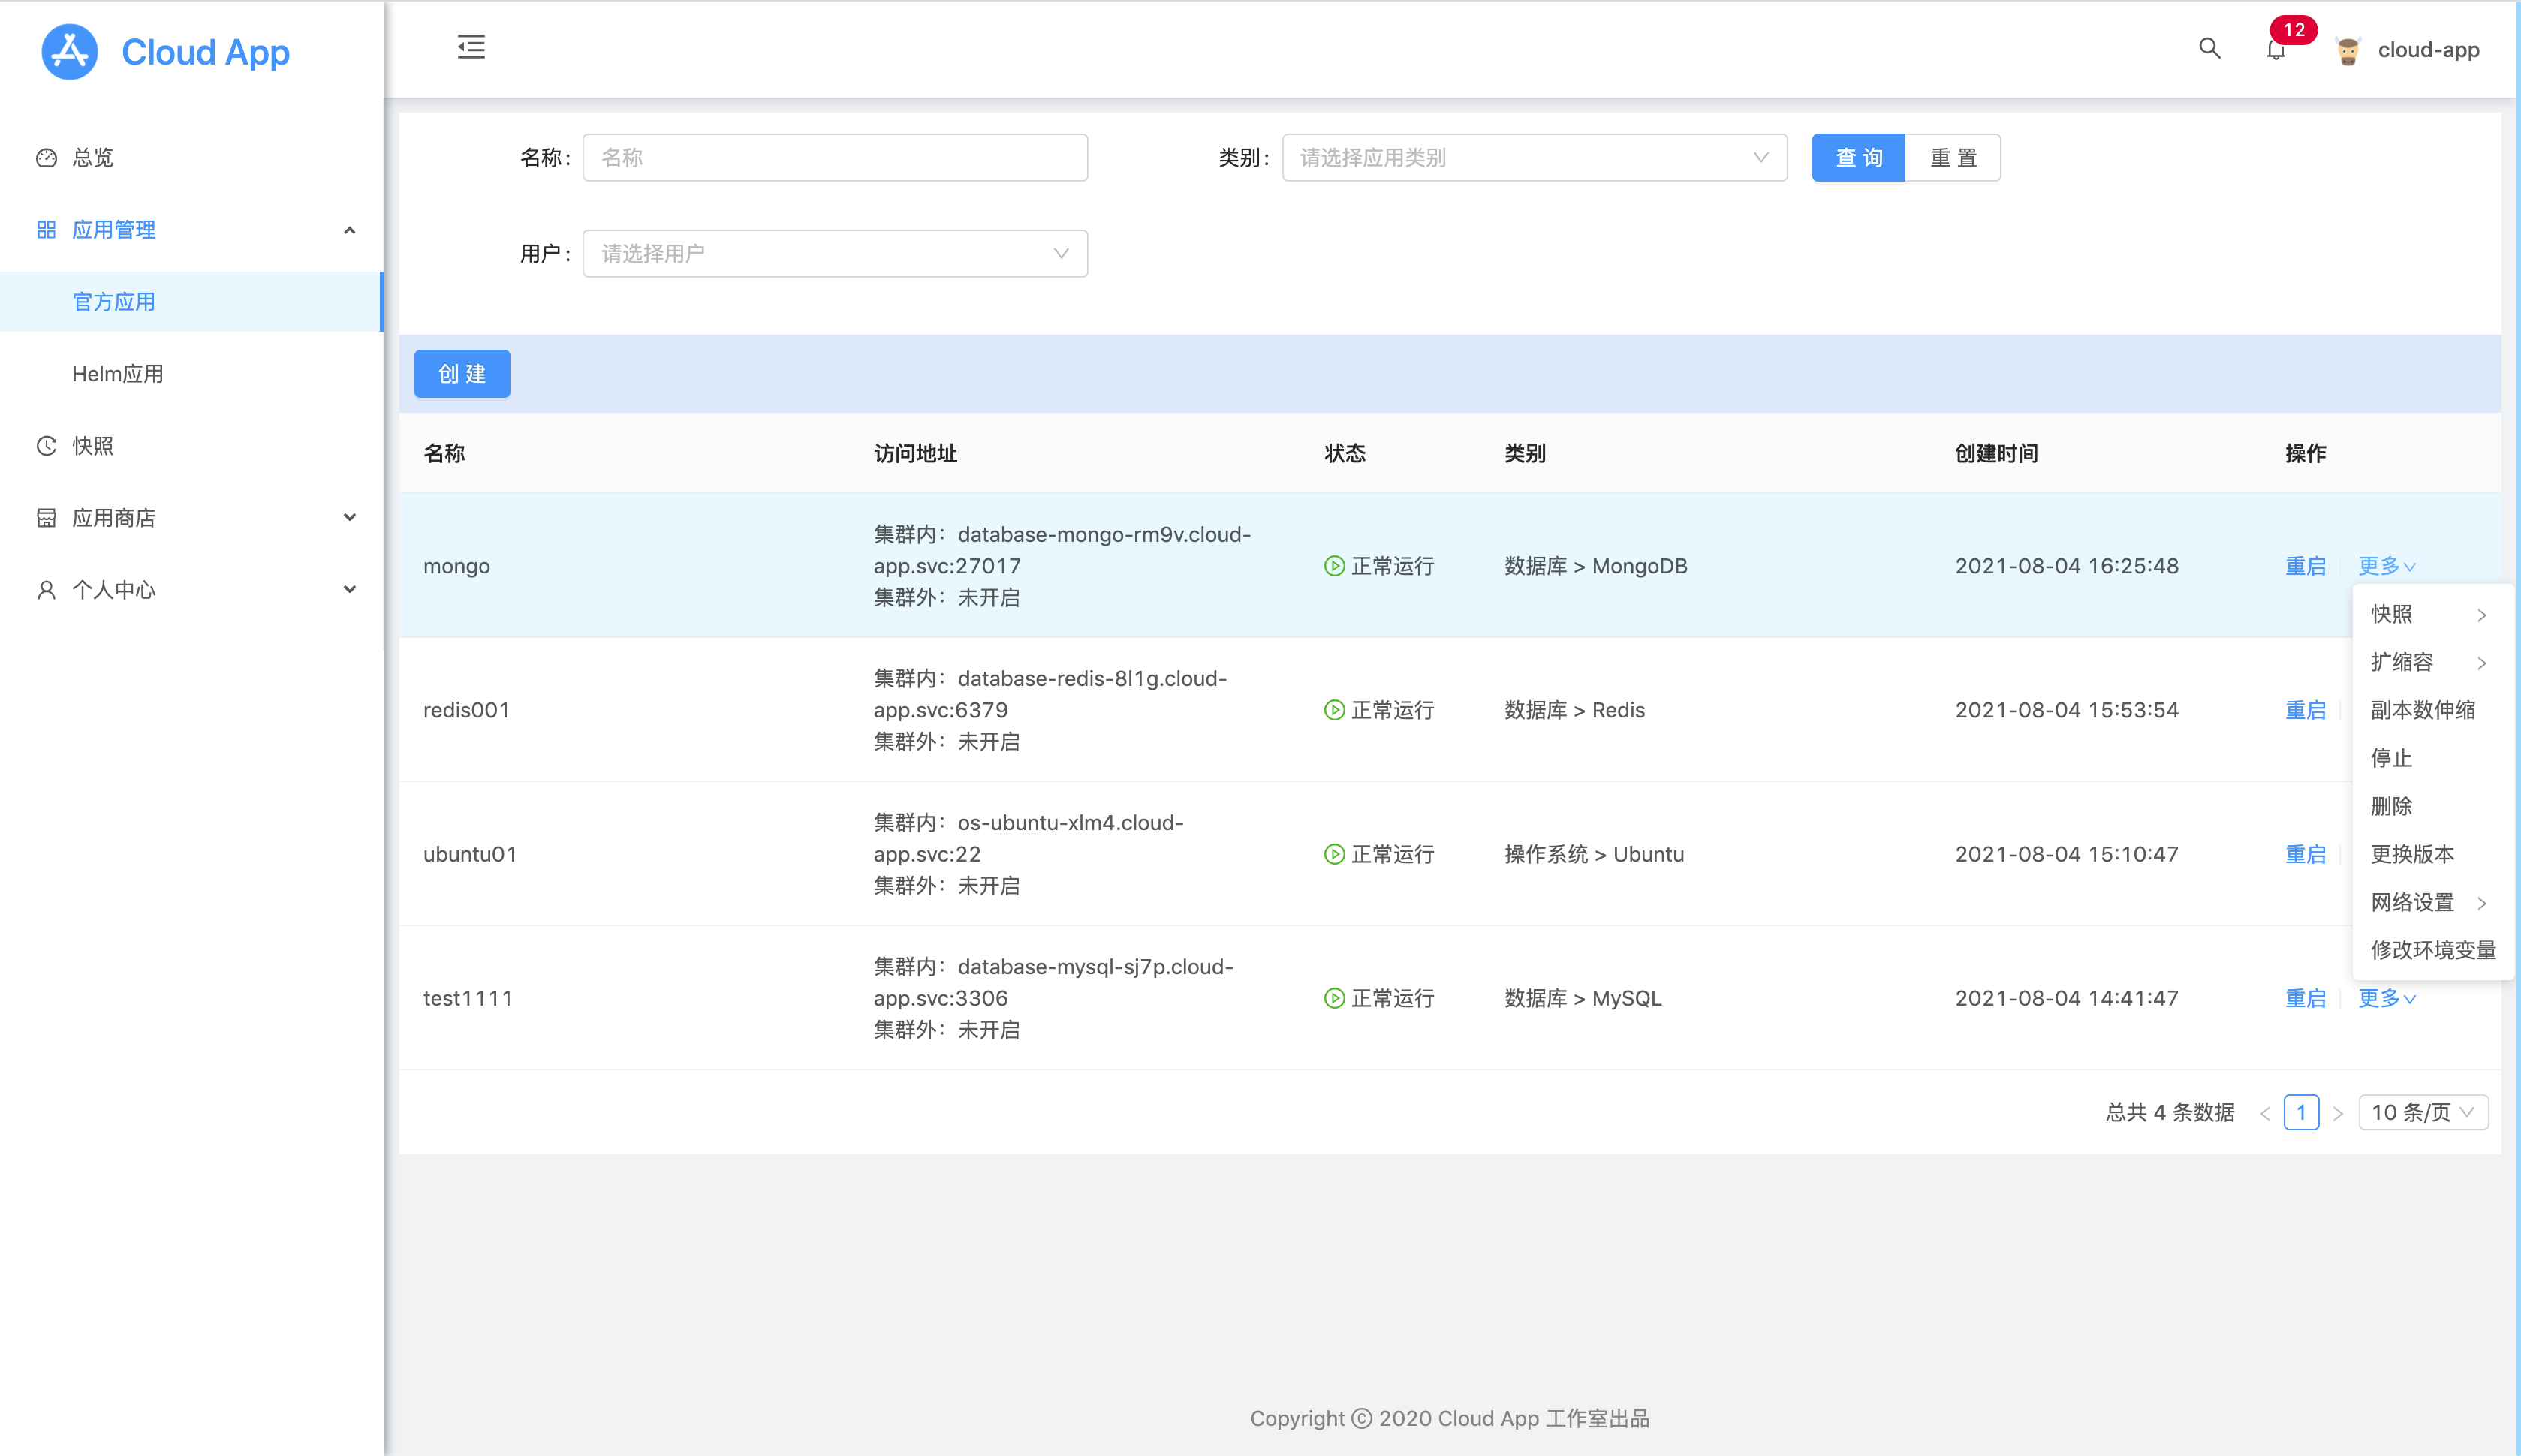Choose 删除 from the more menu

coord(2432,806)
